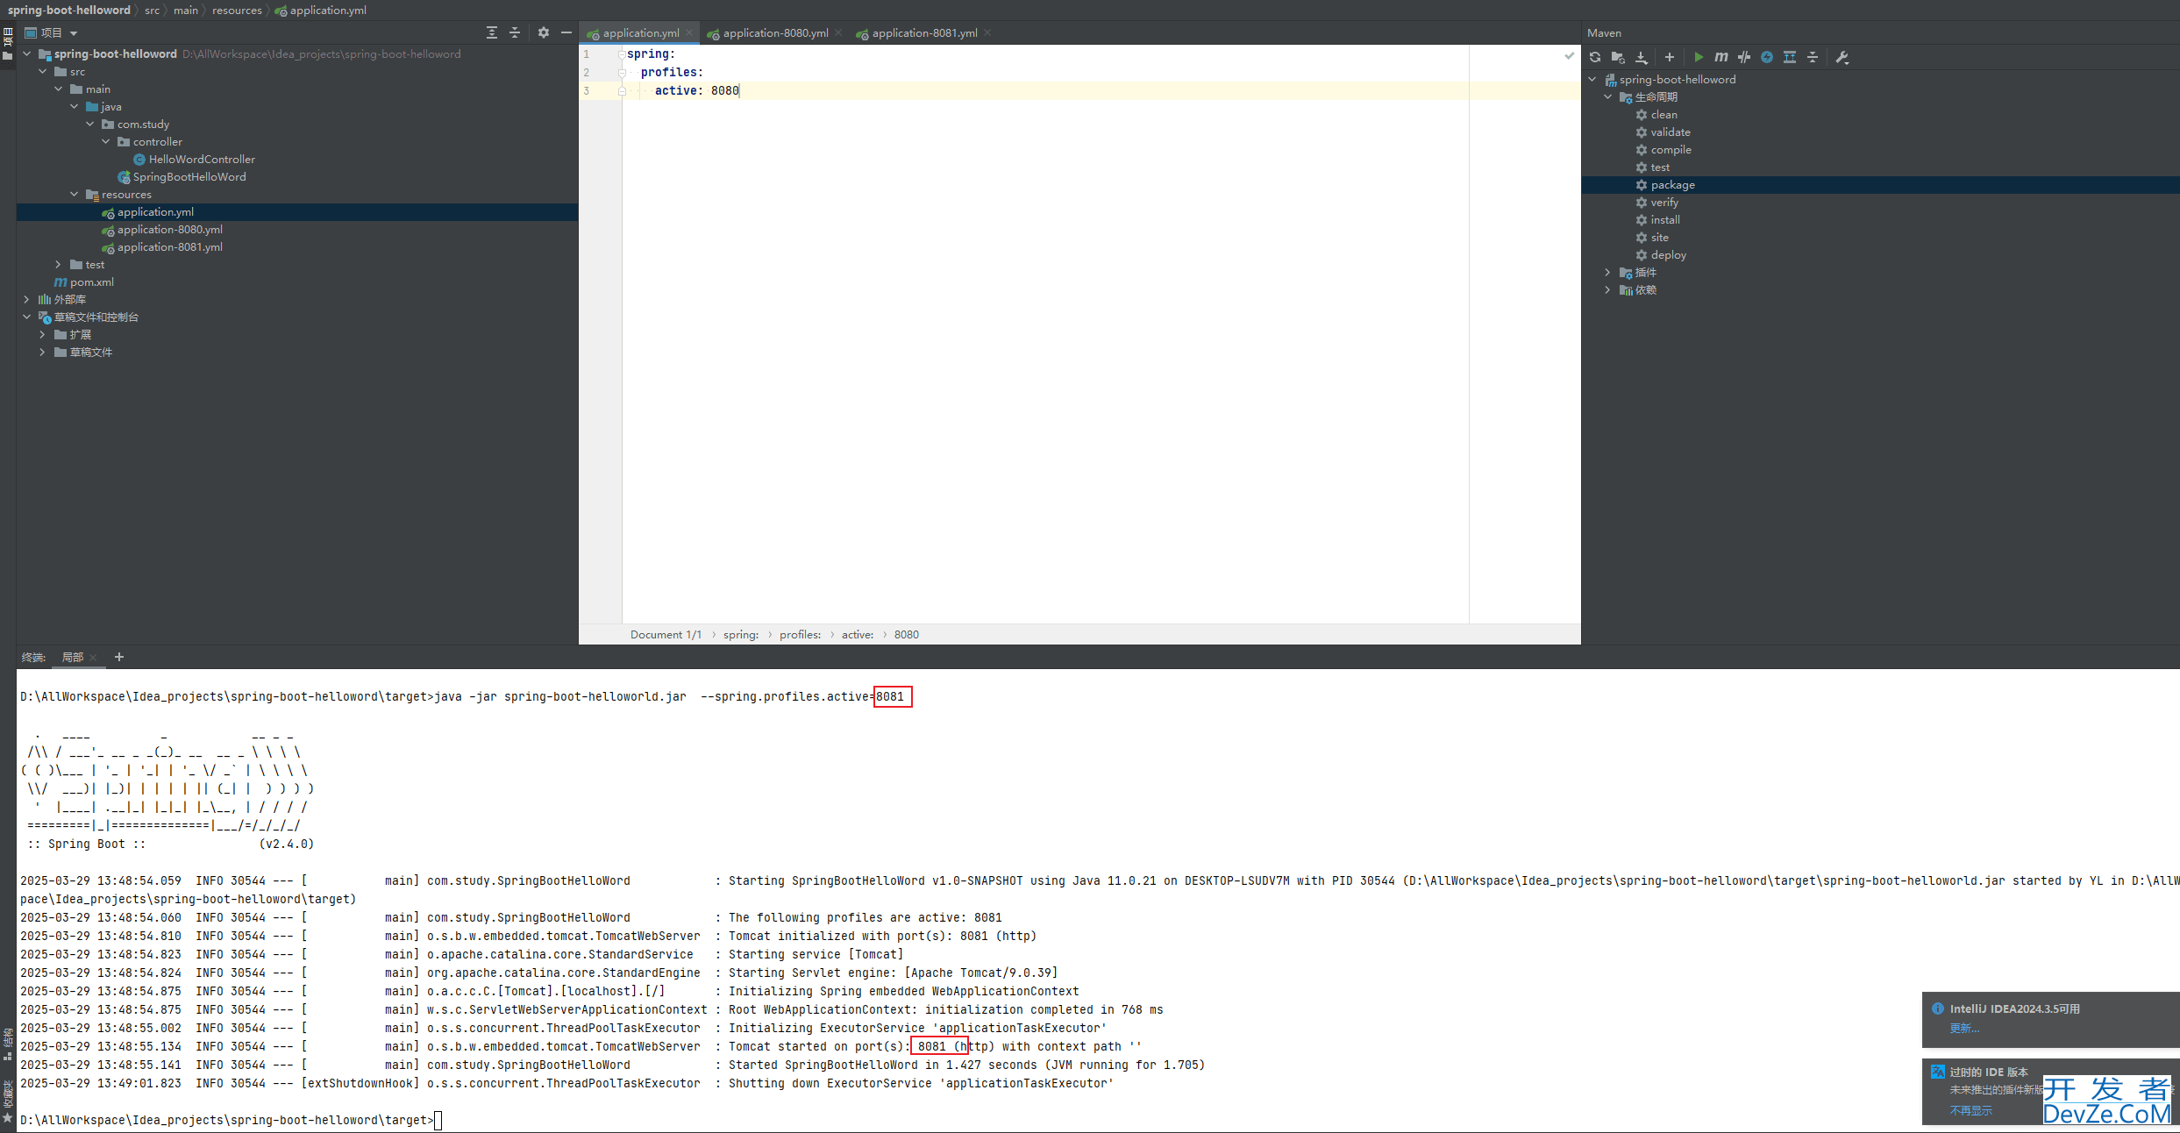Click 'profiles:' in editor bottom breadcrumb

click(x=800, y=634)
